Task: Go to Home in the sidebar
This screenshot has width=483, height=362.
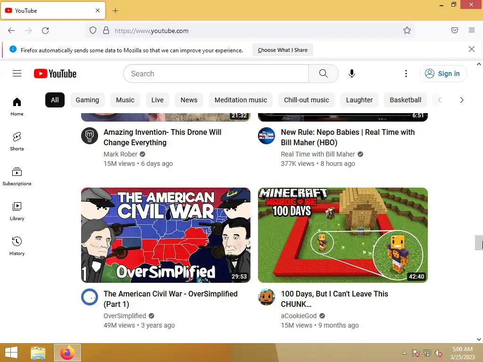Action: click(x=17, y=107)
